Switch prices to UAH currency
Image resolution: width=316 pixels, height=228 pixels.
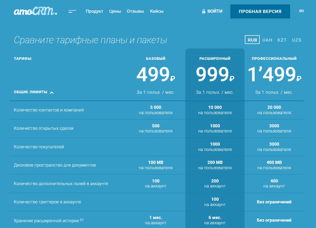(267, 40)
